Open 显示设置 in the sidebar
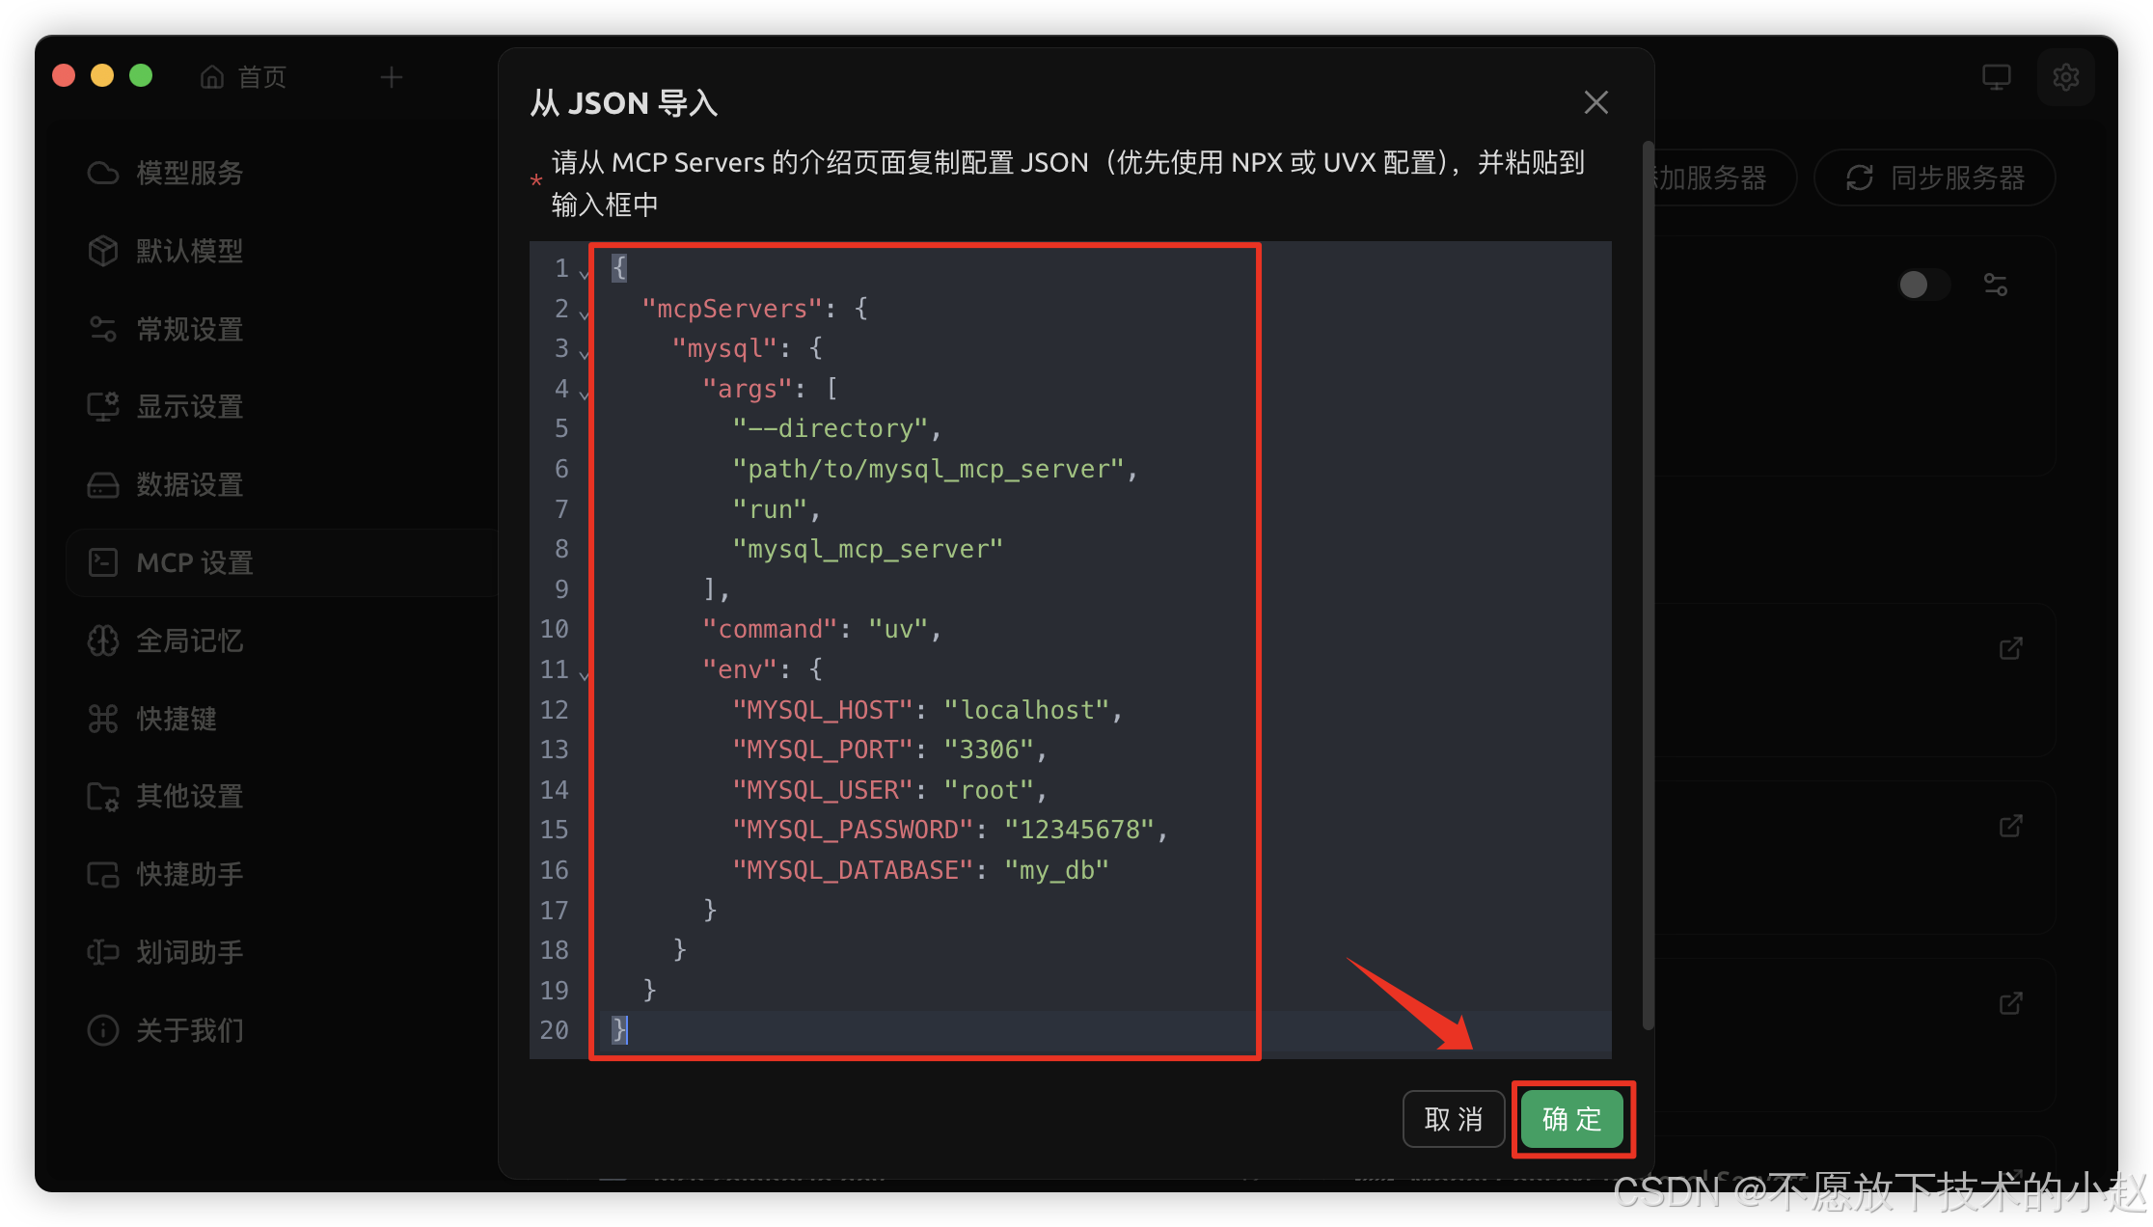This screenshot has height=1227, width=2153. tap(280, 407)
